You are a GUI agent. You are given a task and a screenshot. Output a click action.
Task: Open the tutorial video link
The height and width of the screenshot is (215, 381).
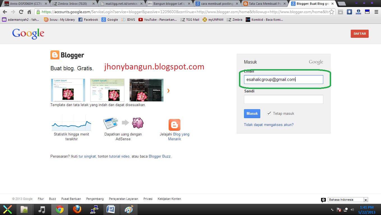[119, 156]
